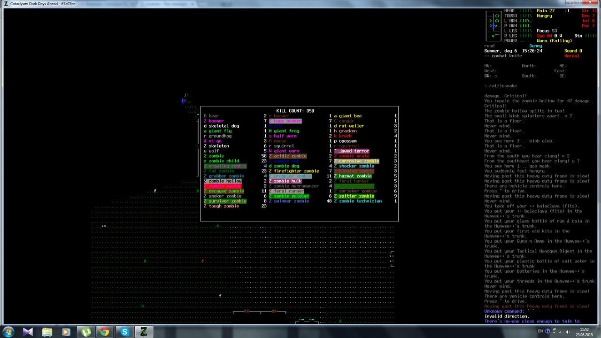Open Windows Explorer folder icon in taskbar
This screenshot has width=601, height=338.
point(47,332)
